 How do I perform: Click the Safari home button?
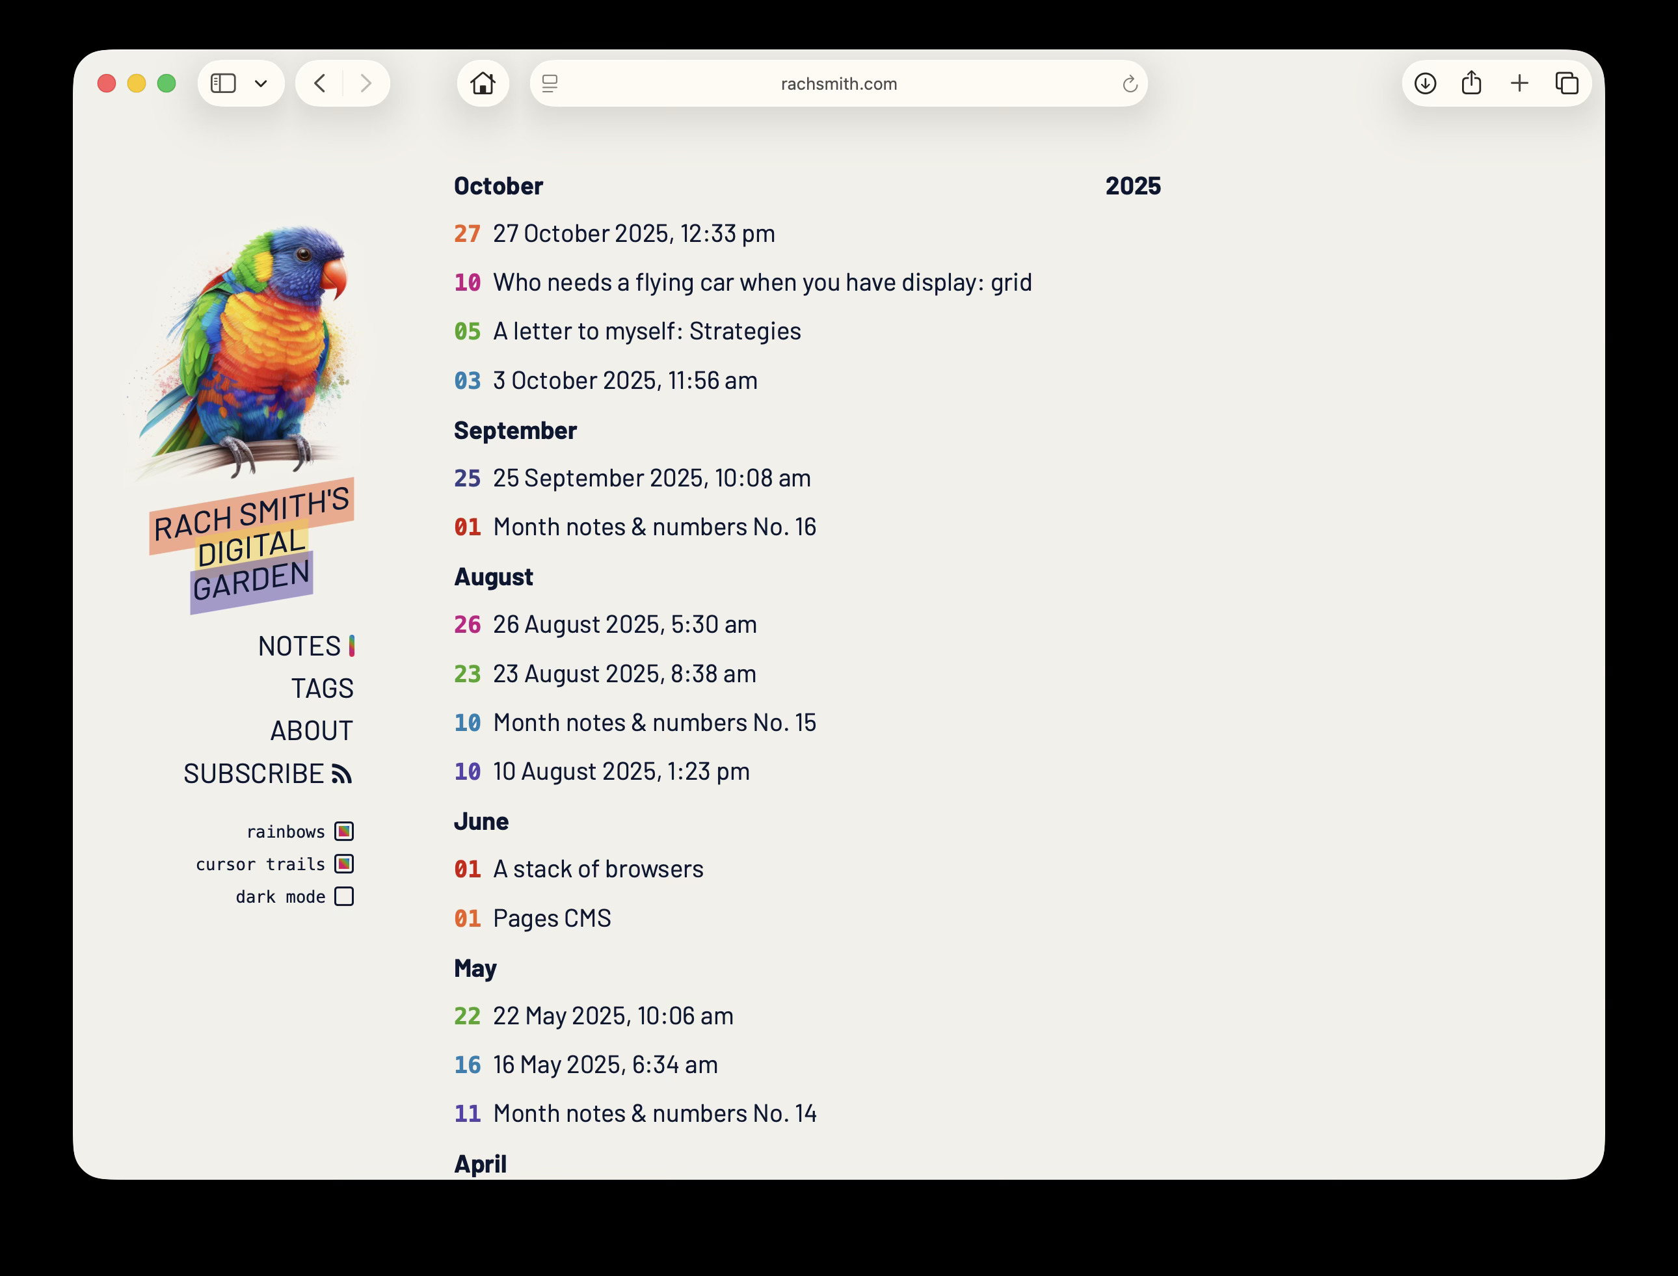483,83
